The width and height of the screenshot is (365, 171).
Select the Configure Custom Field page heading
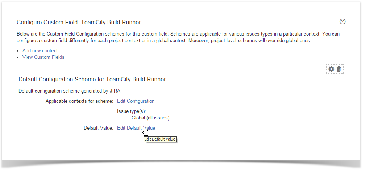click(x=79, y=23)
